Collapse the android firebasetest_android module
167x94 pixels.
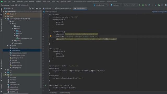[x=6, y=19]
